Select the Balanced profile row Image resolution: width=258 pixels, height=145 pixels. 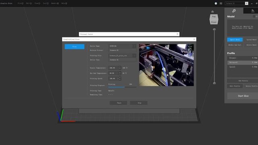point(243,62)
